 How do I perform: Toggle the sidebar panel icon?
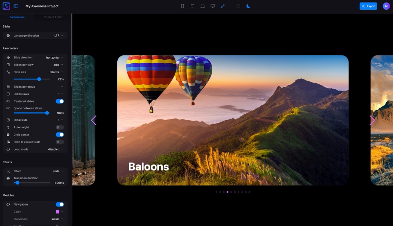[16, 6]
